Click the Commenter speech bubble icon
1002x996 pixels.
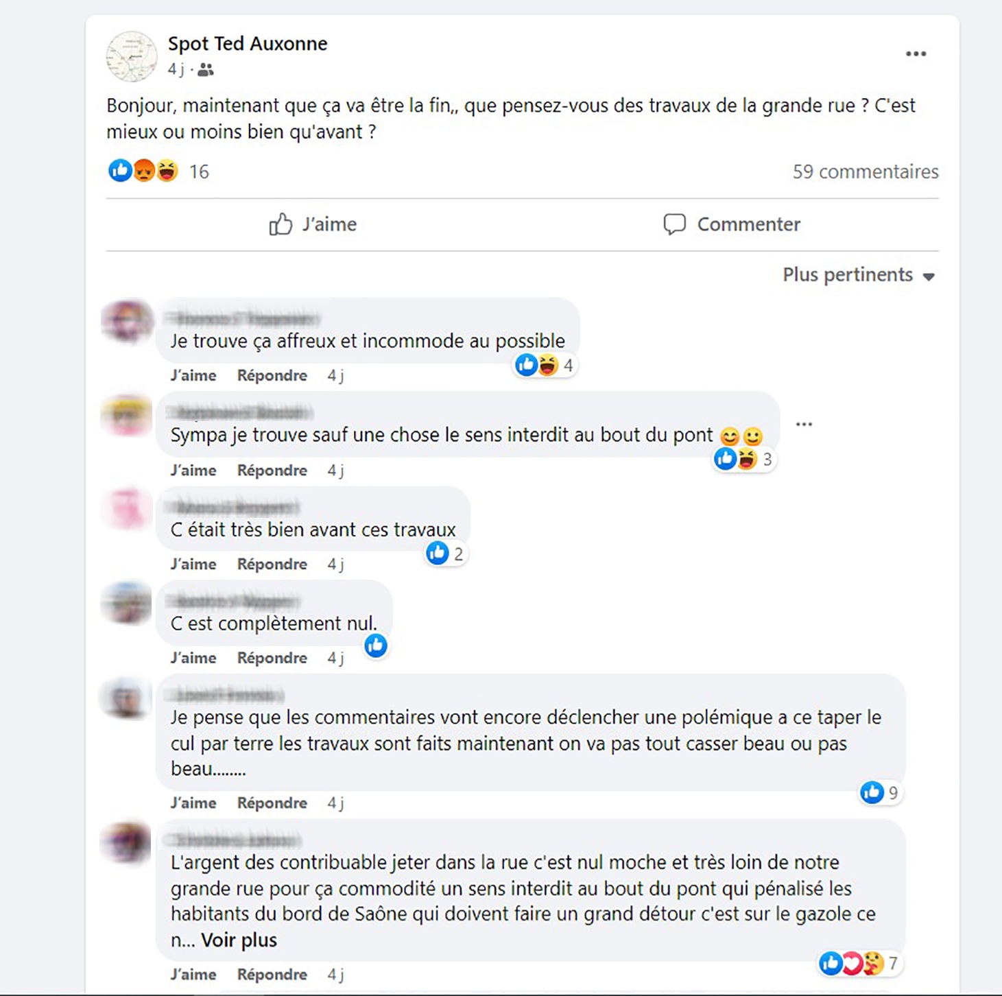click(674, 224)
